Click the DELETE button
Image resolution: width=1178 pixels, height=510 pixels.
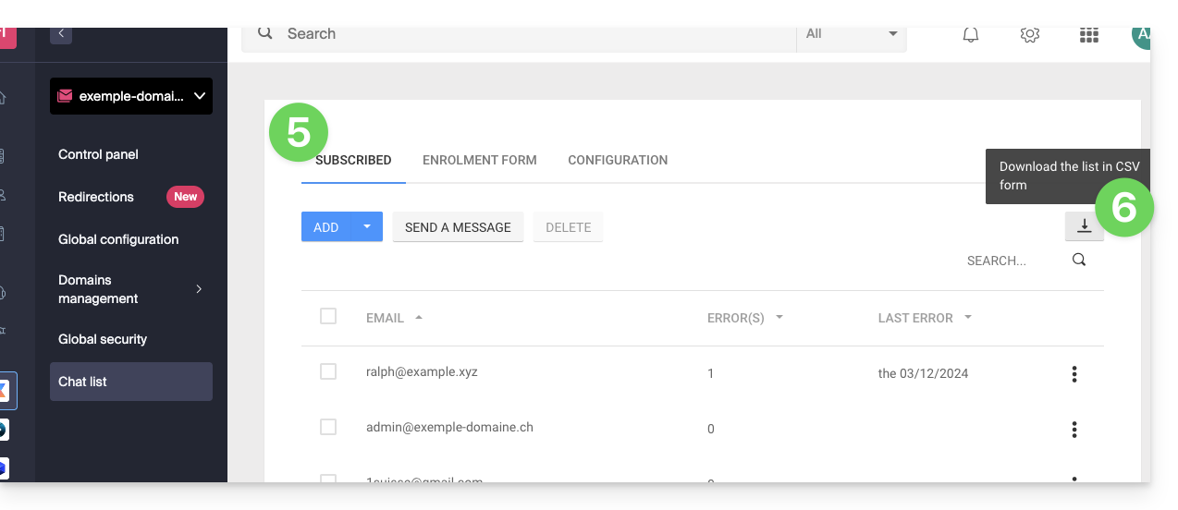(x=568, y=226)
